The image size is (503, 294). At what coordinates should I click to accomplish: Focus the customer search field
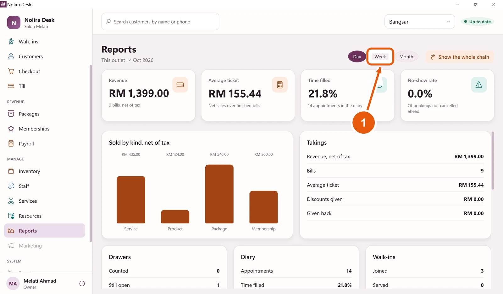160,22
